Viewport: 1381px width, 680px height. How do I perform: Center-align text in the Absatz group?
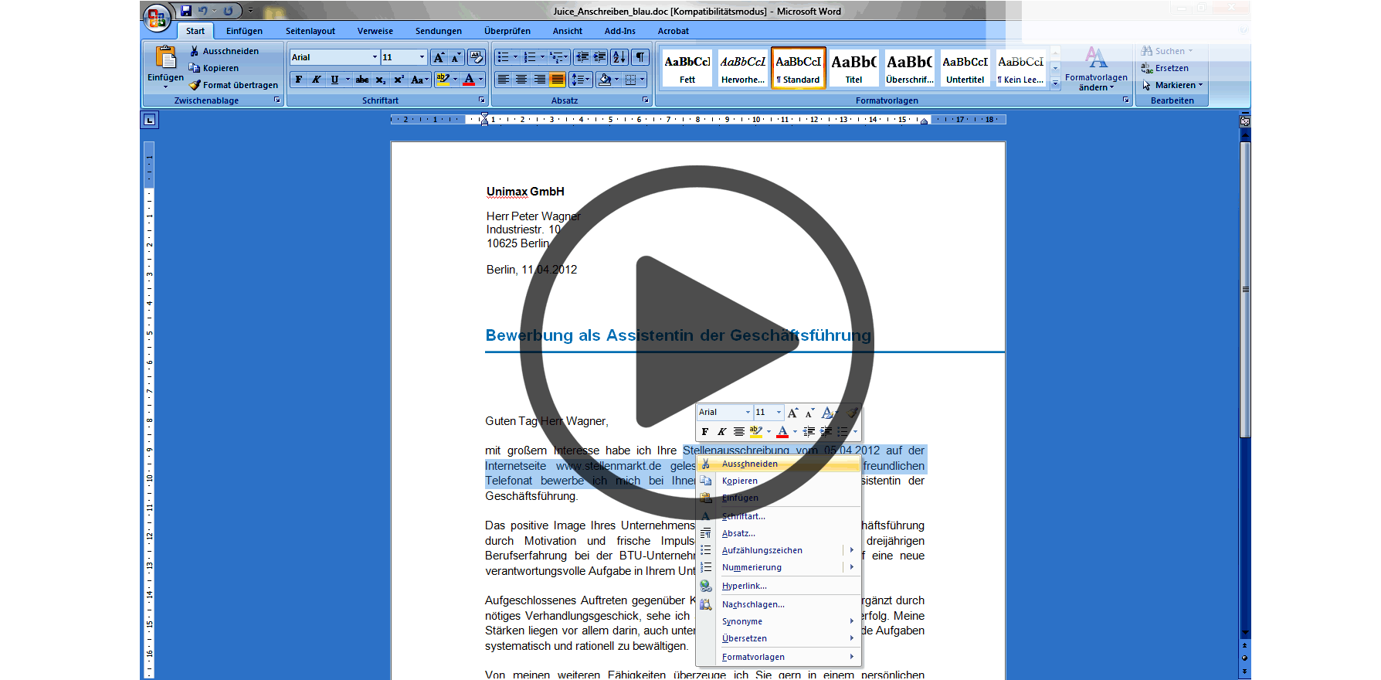pos(521,80)
